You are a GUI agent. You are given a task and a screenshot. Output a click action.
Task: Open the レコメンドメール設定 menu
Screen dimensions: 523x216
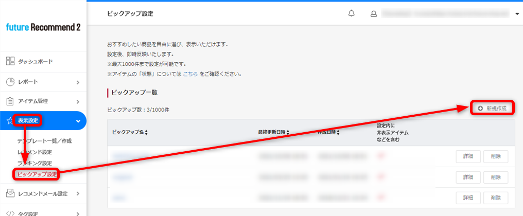(43, 194)
